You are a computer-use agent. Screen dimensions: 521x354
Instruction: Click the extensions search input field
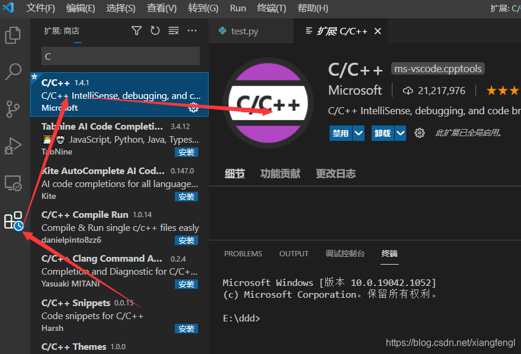pos(120,56)
